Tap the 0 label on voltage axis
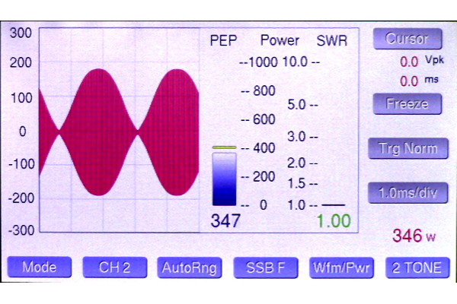Viewport: 457px width, 304px height. [x=23, y=131]
